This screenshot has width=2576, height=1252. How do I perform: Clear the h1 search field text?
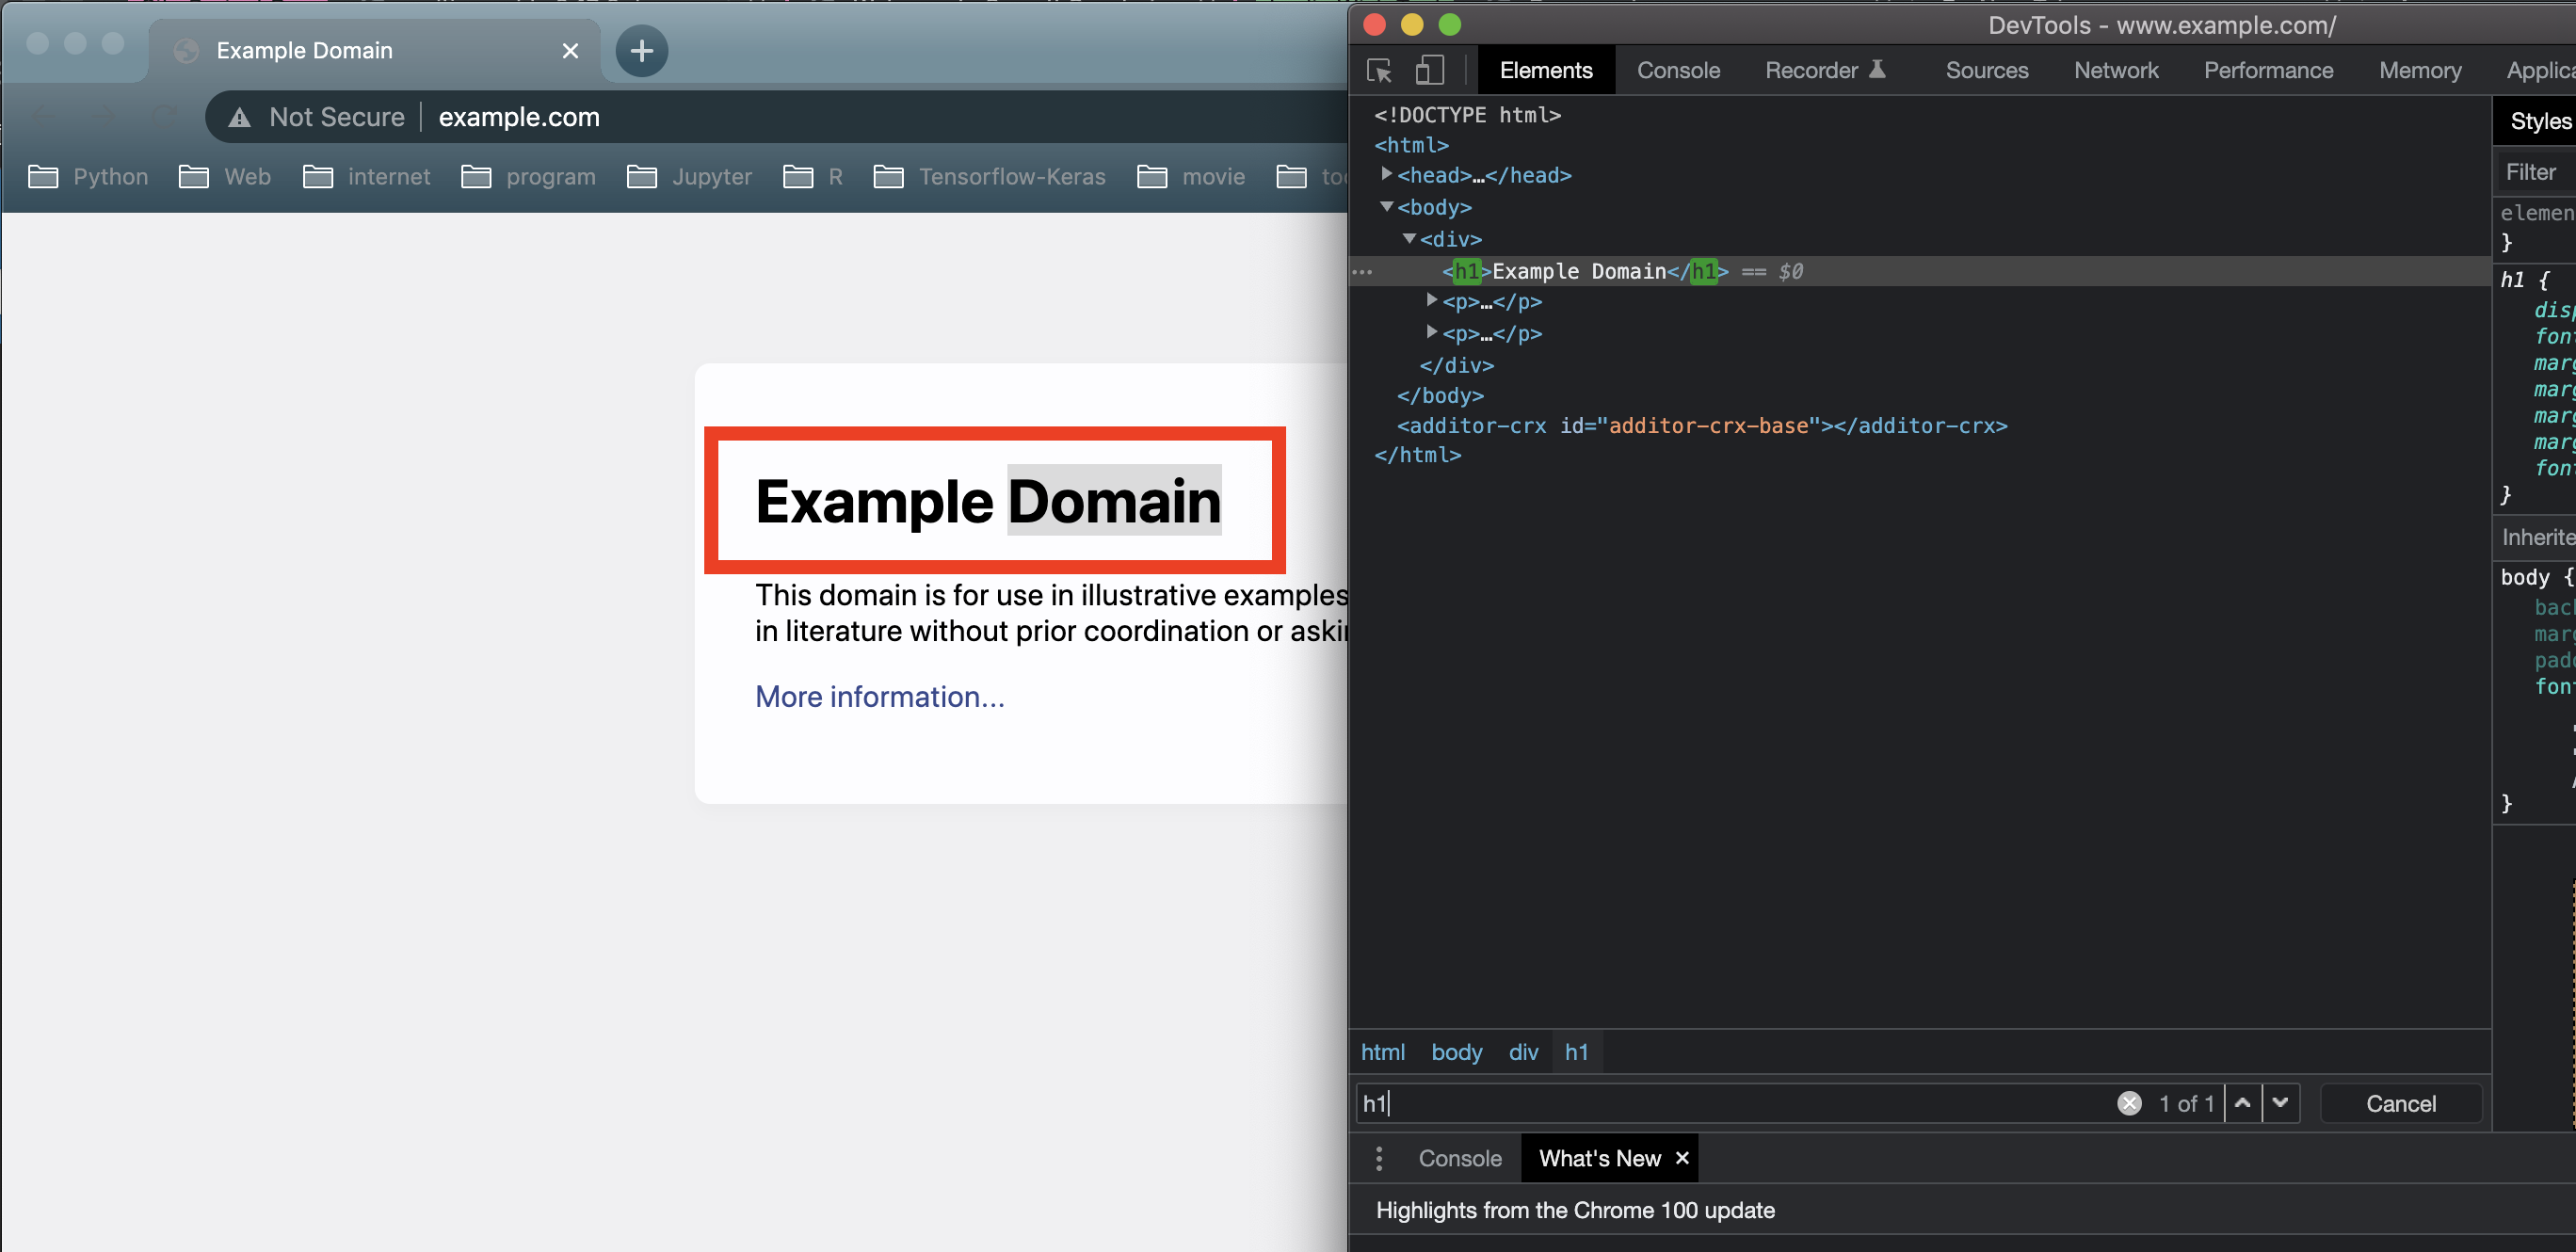2130,1103
